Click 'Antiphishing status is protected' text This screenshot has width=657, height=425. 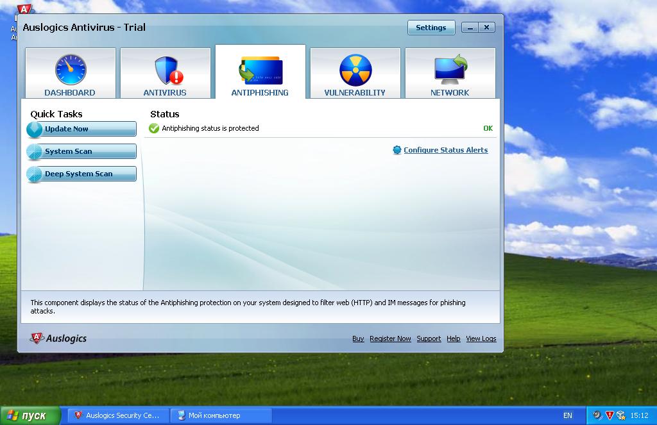210,128
